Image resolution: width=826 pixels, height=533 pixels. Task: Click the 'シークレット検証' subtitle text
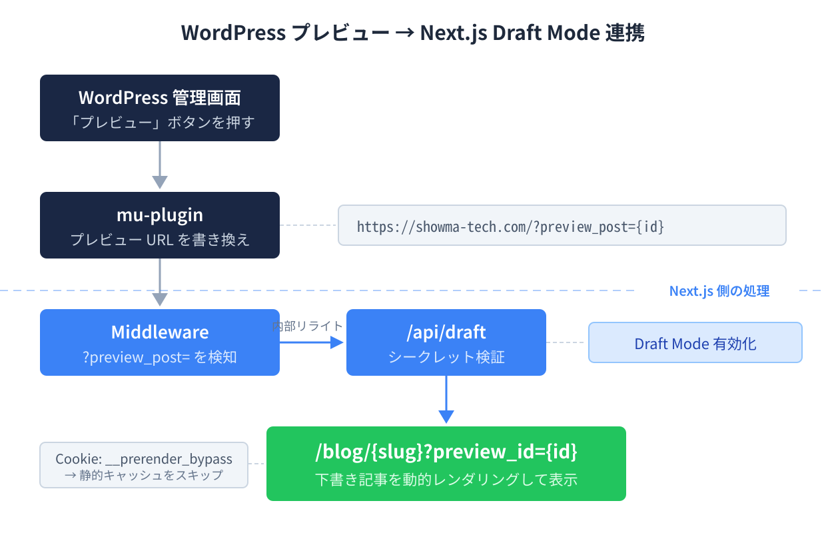point(446,357)
